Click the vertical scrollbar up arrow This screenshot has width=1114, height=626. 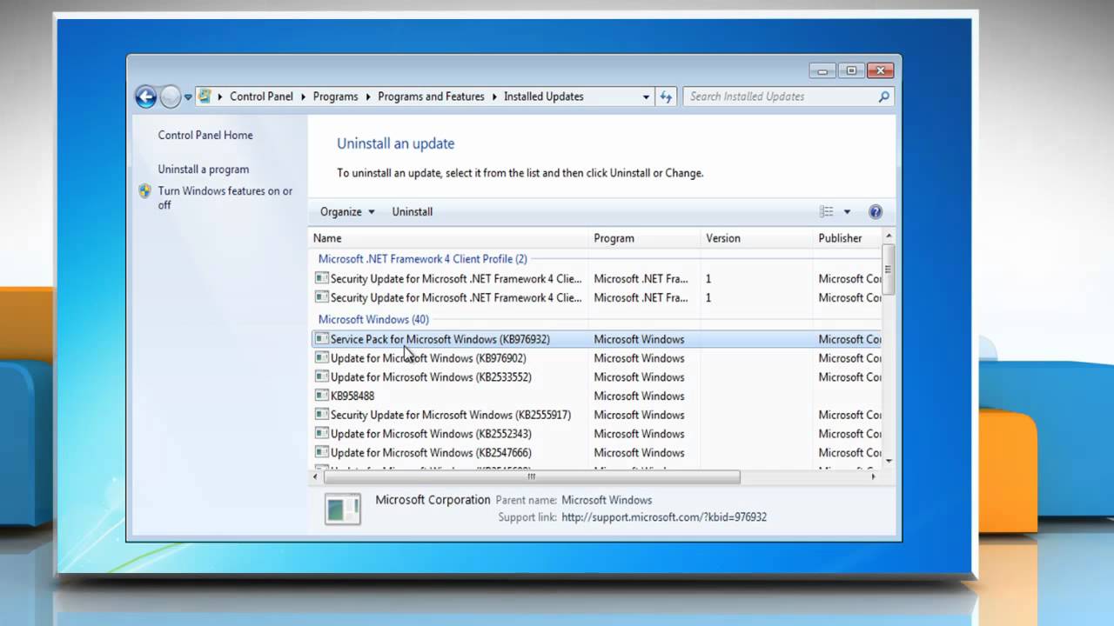(x=889, y=236)
